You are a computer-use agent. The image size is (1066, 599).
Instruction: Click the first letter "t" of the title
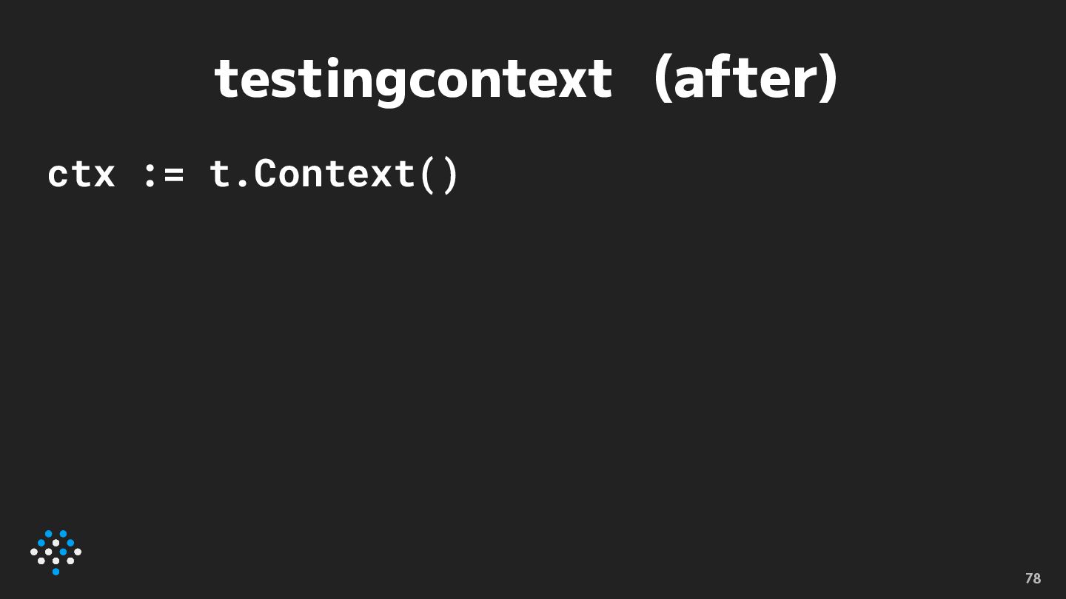(224, 80)
